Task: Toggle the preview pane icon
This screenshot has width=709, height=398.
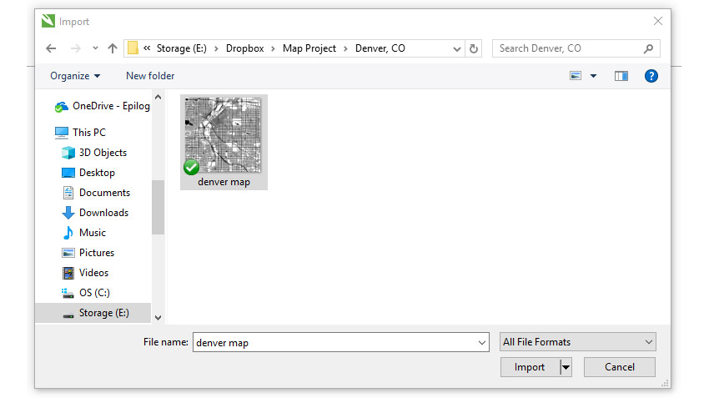Action: (x=621, y=76)
